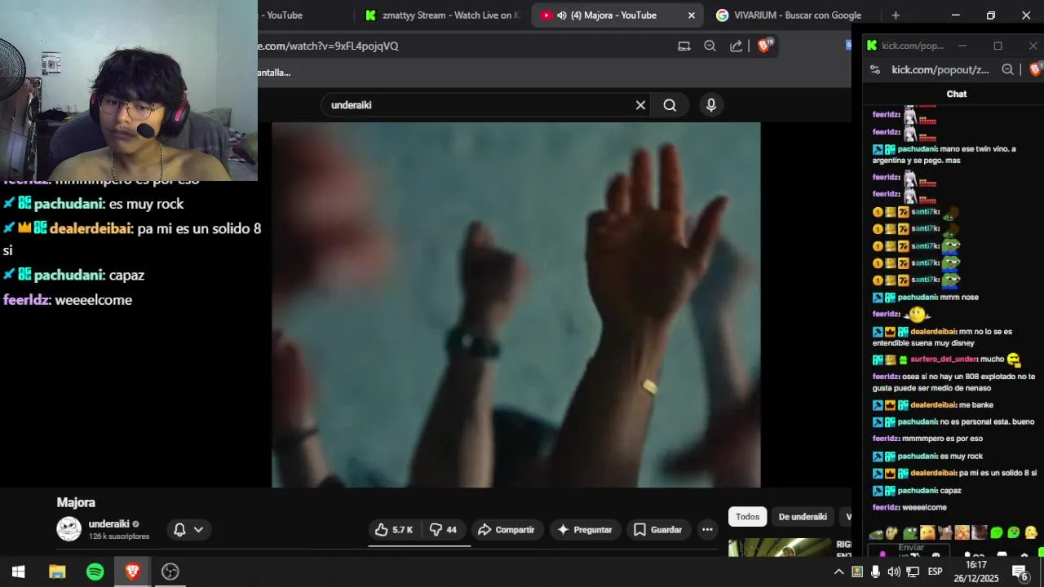Open Brave Shields in main window
1044x587 pixels.
(x=764, y=46)
